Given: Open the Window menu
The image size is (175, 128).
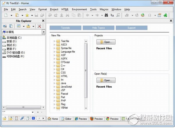Looking at the screenshot, I should [116, 9].
